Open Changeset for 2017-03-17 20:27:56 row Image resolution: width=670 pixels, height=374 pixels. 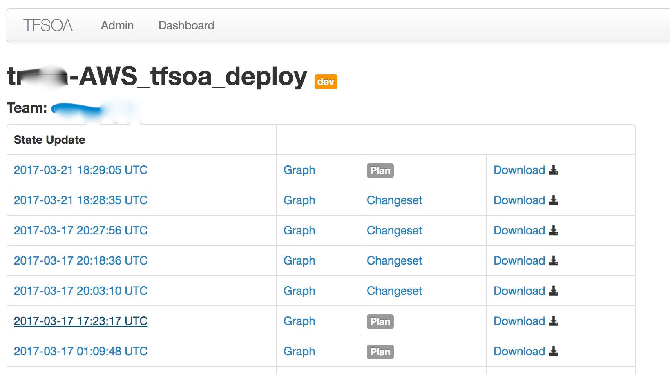point(395,231)
